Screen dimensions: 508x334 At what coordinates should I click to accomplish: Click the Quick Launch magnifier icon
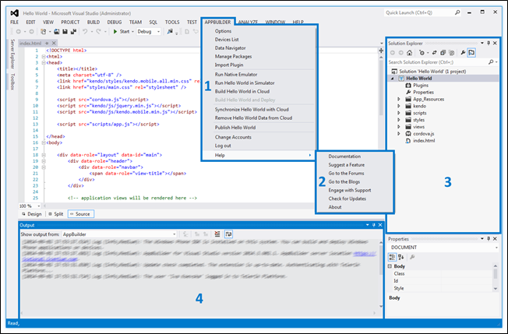point(457,12)
